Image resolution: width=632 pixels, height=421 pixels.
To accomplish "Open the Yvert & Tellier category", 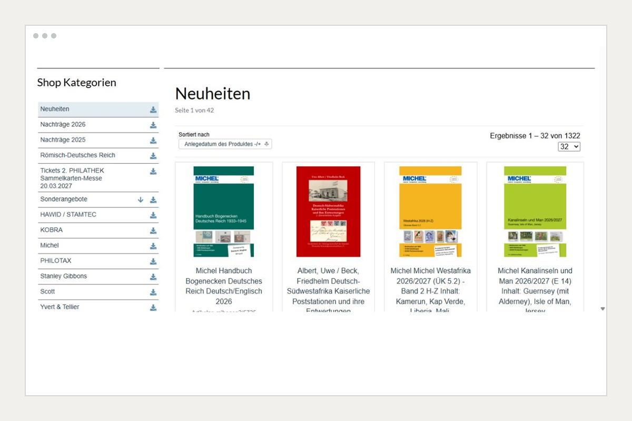I will click(x=60, y=307).
